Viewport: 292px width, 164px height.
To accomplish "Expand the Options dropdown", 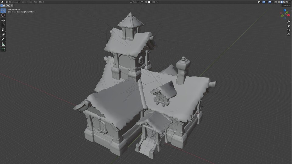I will tap(286, 5).
